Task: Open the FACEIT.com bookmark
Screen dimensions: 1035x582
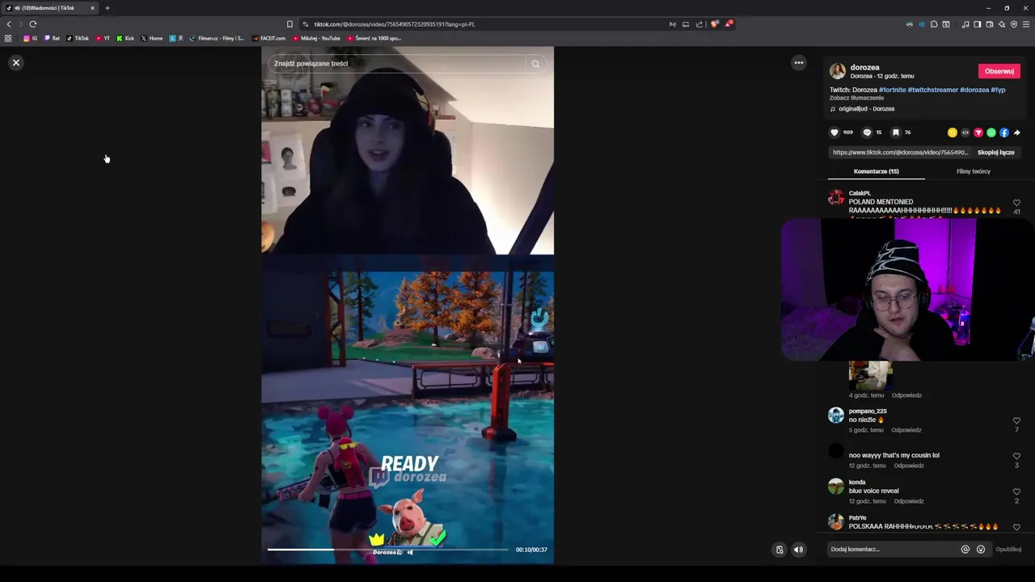Action: (x=269, y=38)
